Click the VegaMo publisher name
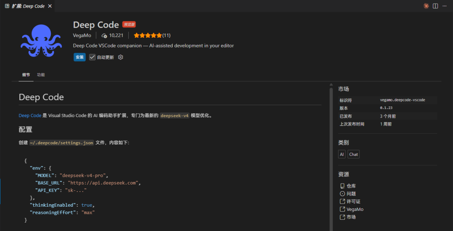Image resolution: width=453 pixels, height=231 pixels. point(82,36)
